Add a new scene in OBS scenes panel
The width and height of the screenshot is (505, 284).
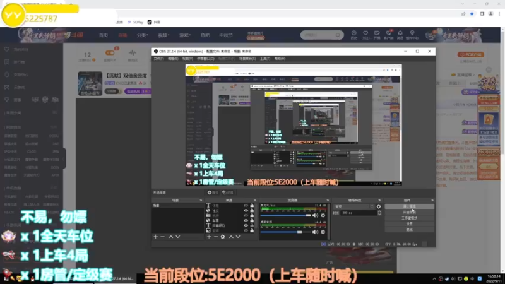(155, 237)
